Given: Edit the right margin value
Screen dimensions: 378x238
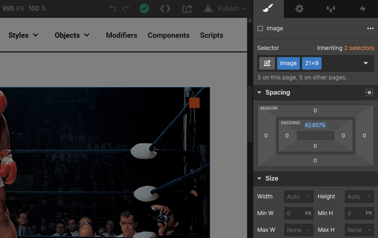Looking at the screenshot, I should point(364,136).
